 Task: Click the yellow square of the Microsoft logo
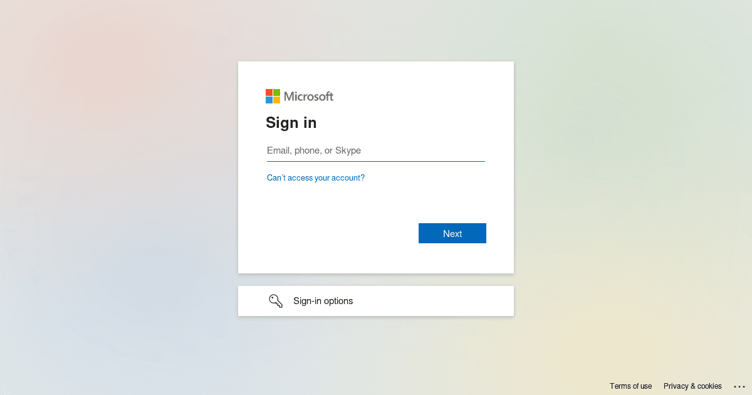pyautogui.click(x=276, y=100)
